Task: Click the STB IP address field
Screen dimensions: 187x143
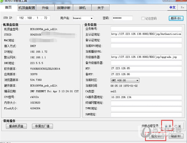Action: click(33, 18)
